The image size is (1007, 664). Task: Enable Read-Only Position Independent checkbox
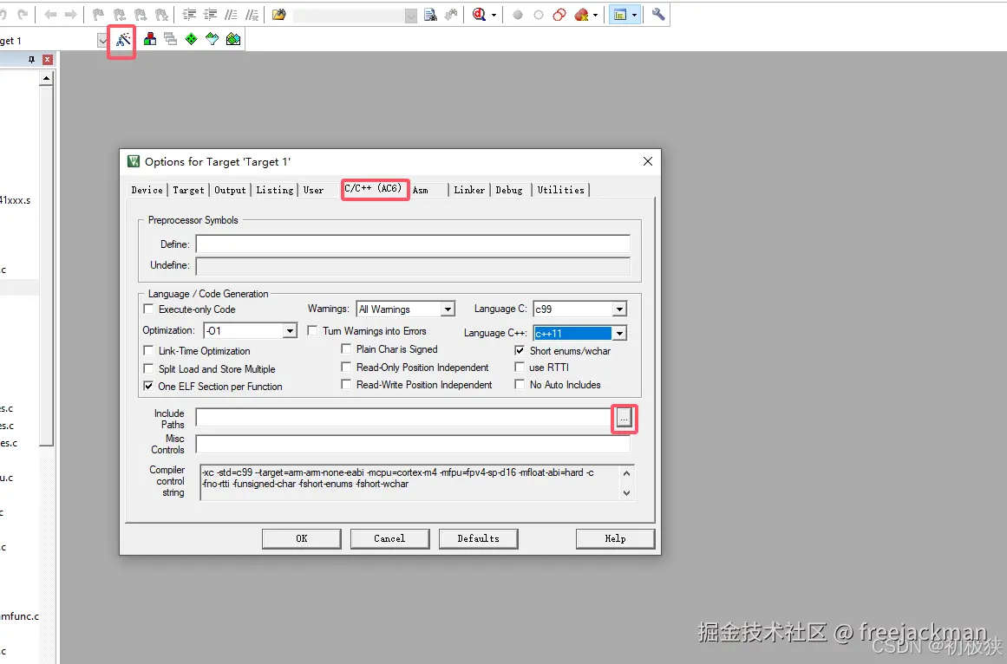pyautogui.click(x=346, y=367)
